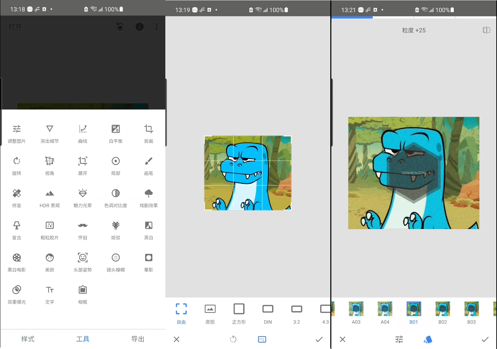Tap the dinosaur photo in the crop frame
This screenshot has width=497, height=349.
pos(248,173)
